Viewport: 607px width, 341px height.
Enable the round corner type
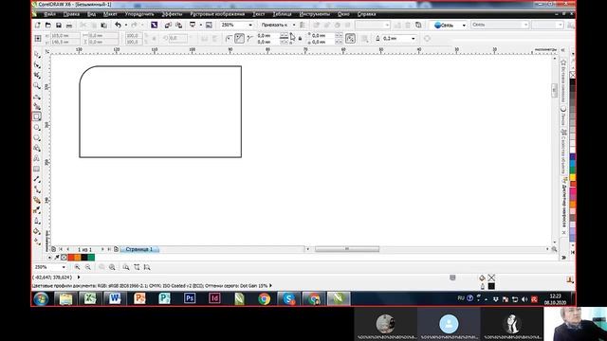point(229,38)
